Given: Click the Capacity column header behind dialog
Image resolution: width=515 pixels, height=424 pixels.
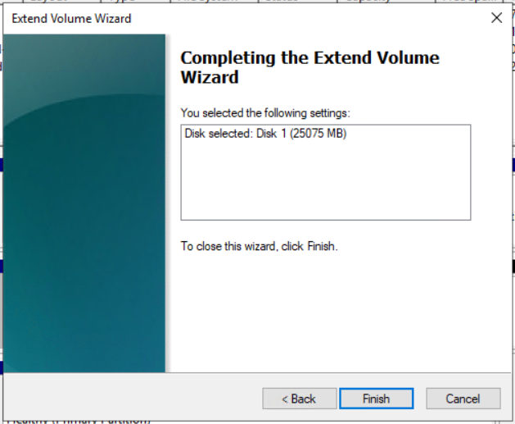Looking at the screenshot, I should tap(386, 1).
